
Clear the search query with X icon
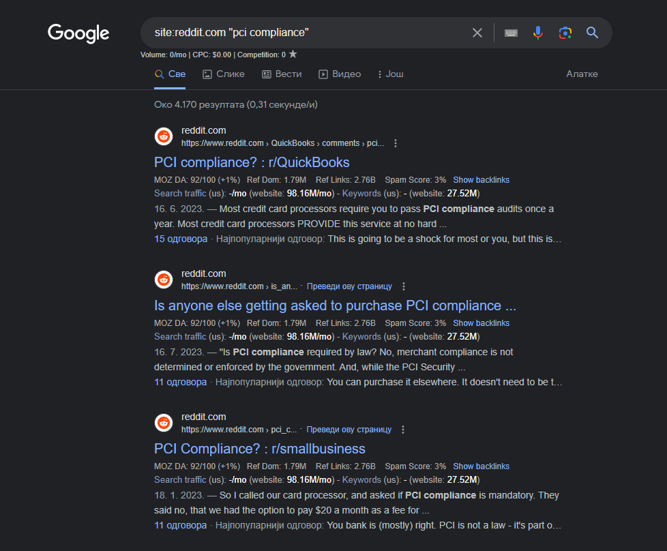[x=477, y=33]
